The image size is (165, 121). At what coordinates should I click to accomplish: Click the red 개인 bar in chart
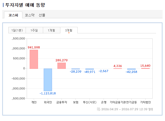(x=34, y=59)
